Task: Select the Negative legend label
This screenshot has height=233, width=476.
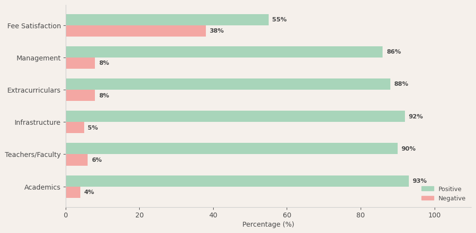Action: [452, 198]
